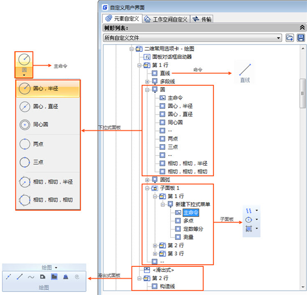Click the 圆 main command circle icon
This screenshot has width=307, height=295.
[x=24, y=59]
